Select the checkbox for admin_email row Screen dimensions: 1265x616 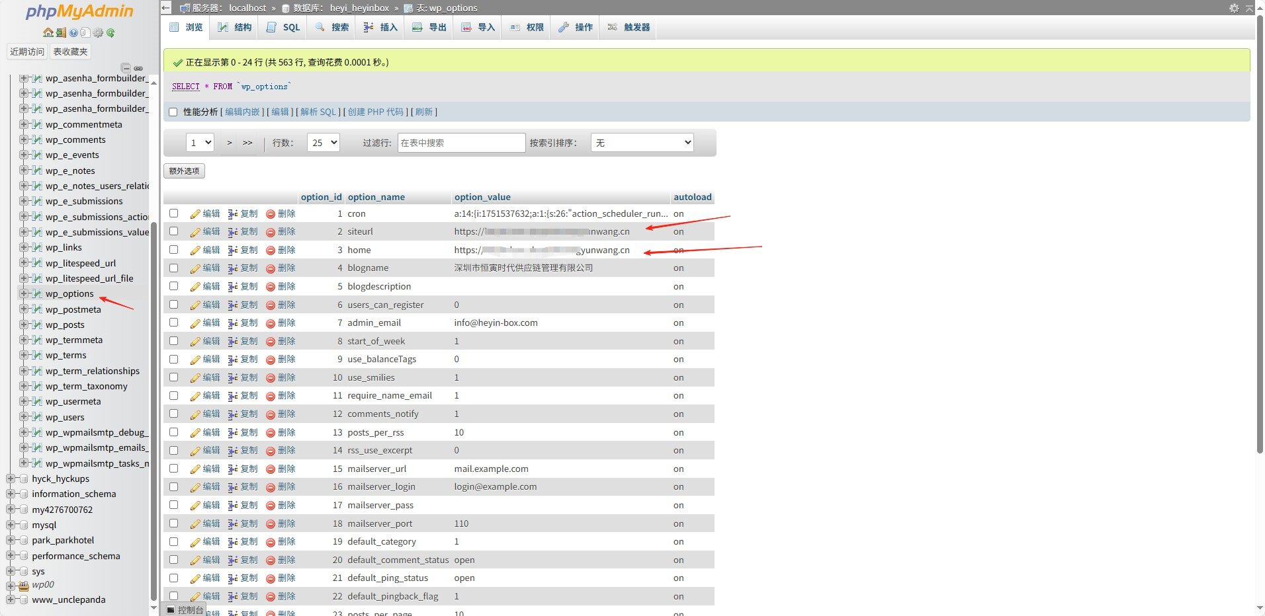[x=173, y=323]
